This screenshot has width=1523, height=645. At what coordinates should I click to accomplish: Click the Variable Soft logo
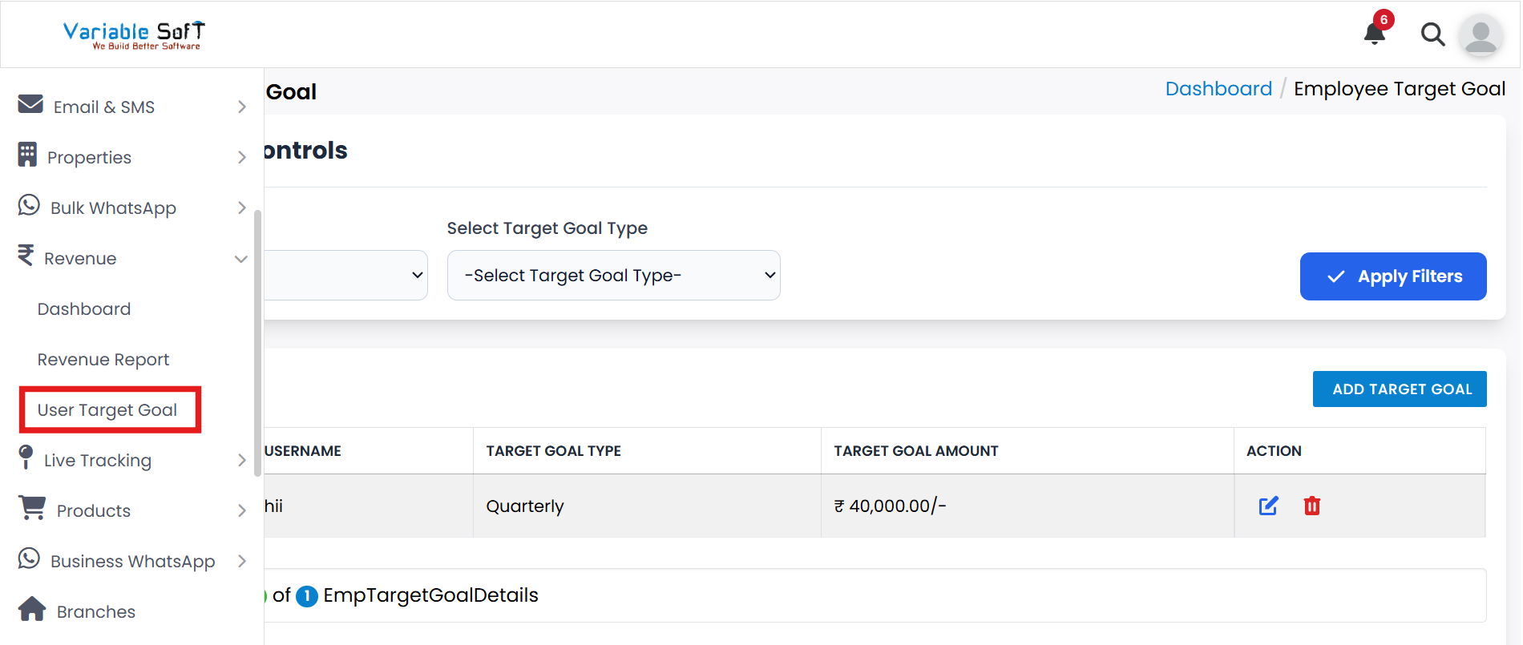point(134,35)
